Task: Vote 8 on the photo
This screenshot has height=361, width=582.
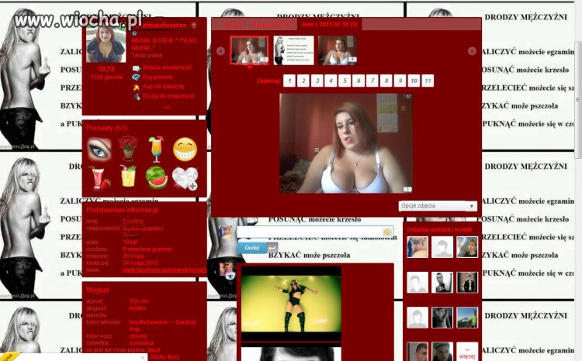Action: [386, 81]
